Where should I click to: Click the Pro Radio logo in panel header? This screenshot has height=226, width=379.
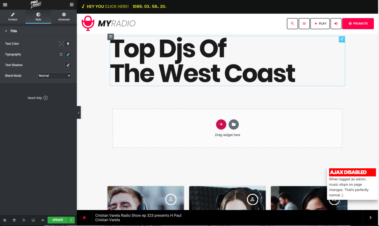click(x=36, y=5)
